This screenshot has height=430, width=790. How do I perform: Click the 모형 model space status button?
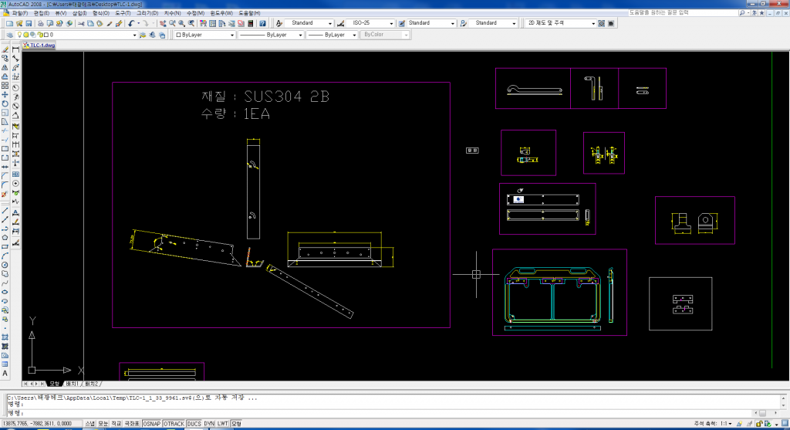(236, 424)
